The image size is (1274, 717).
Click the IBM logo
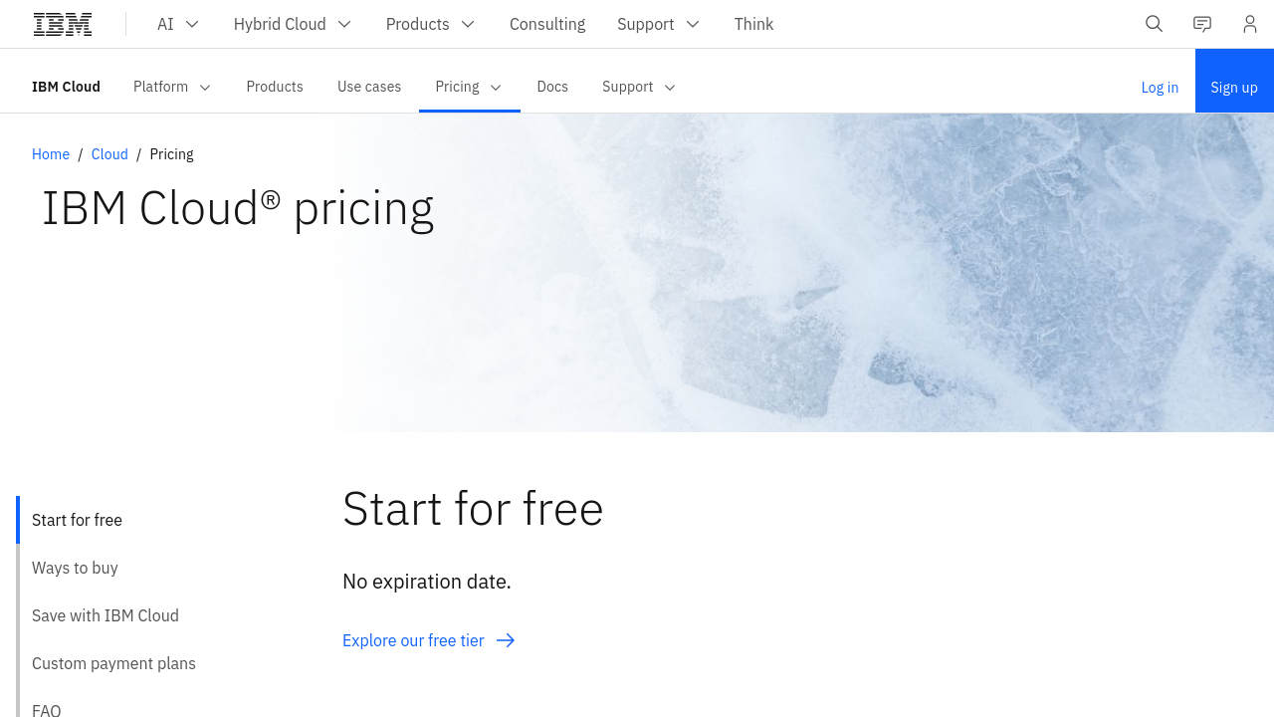63,24
